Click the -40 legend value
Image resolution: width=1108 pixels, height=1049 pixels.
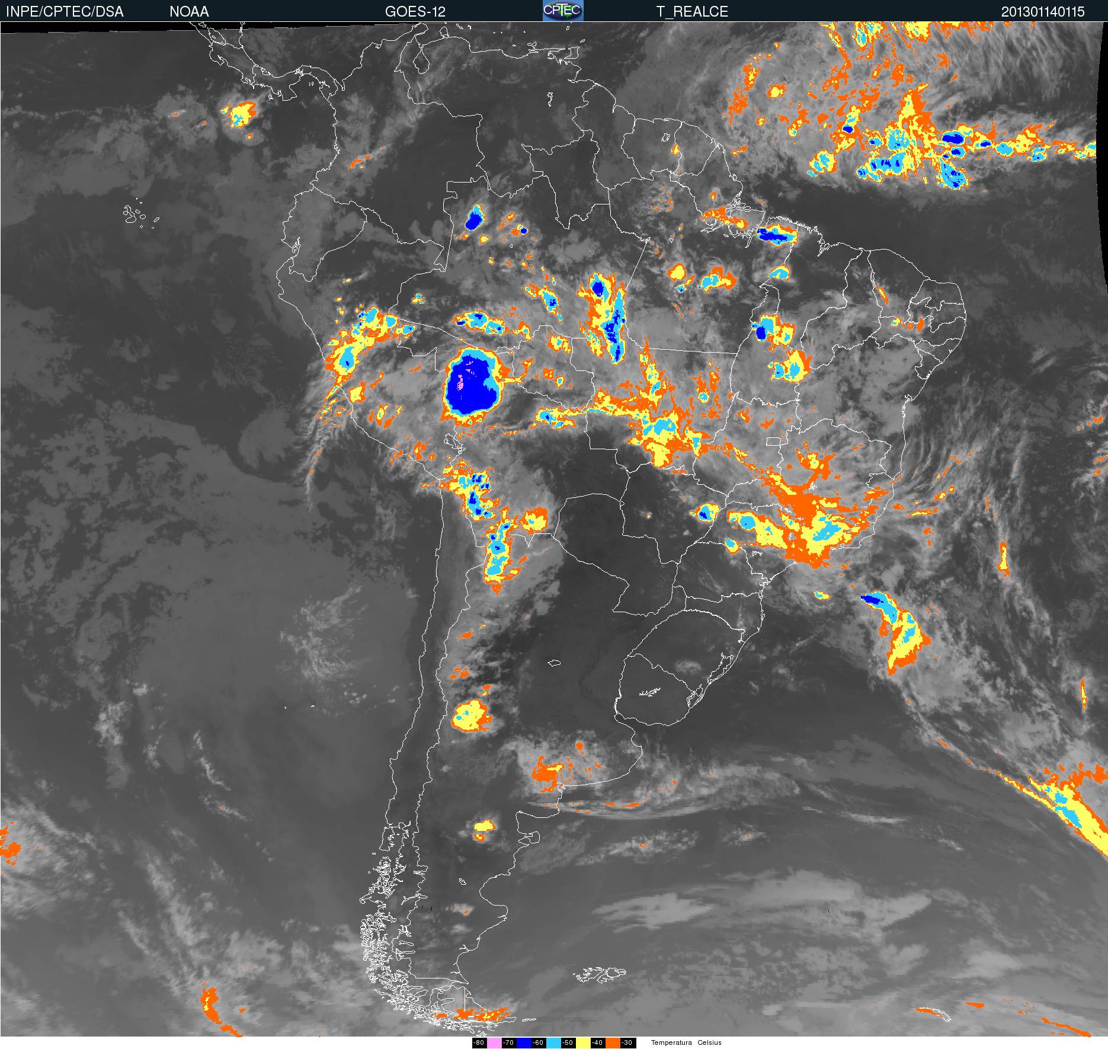pyautogui.click(x=597, y=1042)
